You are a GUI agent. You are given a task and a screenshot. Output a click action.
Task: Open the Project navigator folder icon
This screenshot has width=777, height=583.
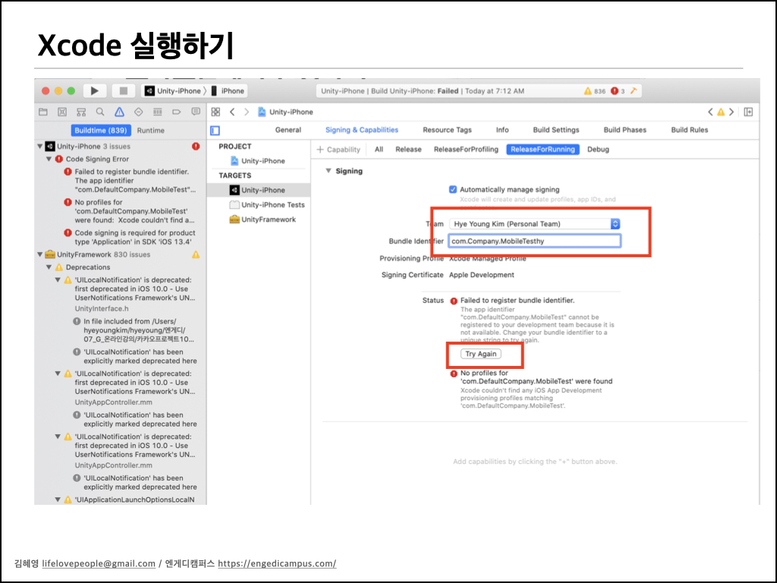click(x=43, y=112)
